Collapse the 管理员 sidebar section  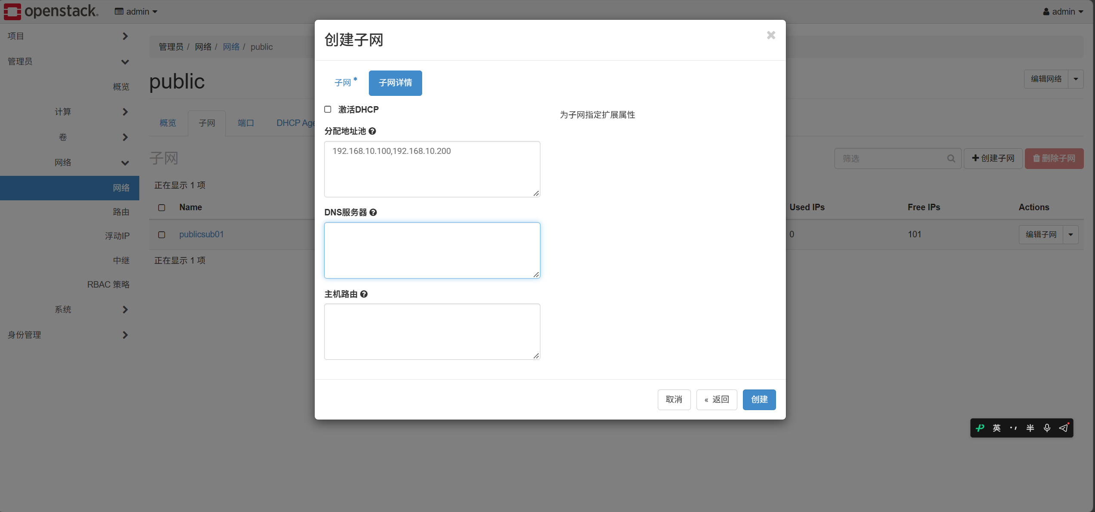[x=70, y=61]
